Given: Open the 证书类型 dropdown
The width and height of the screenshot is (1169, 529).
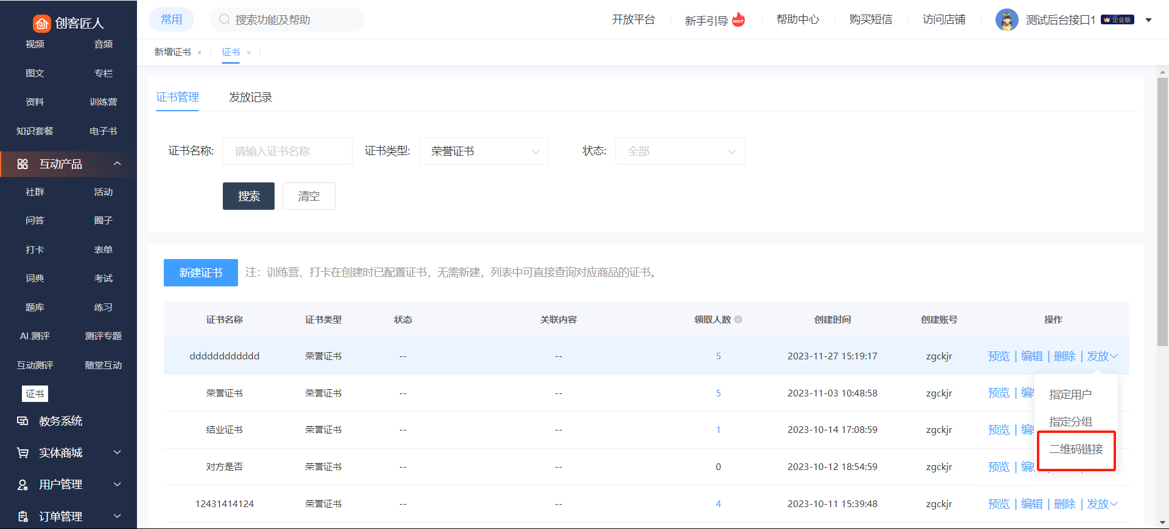Looking at the screenshot, I should pos(484,151).
